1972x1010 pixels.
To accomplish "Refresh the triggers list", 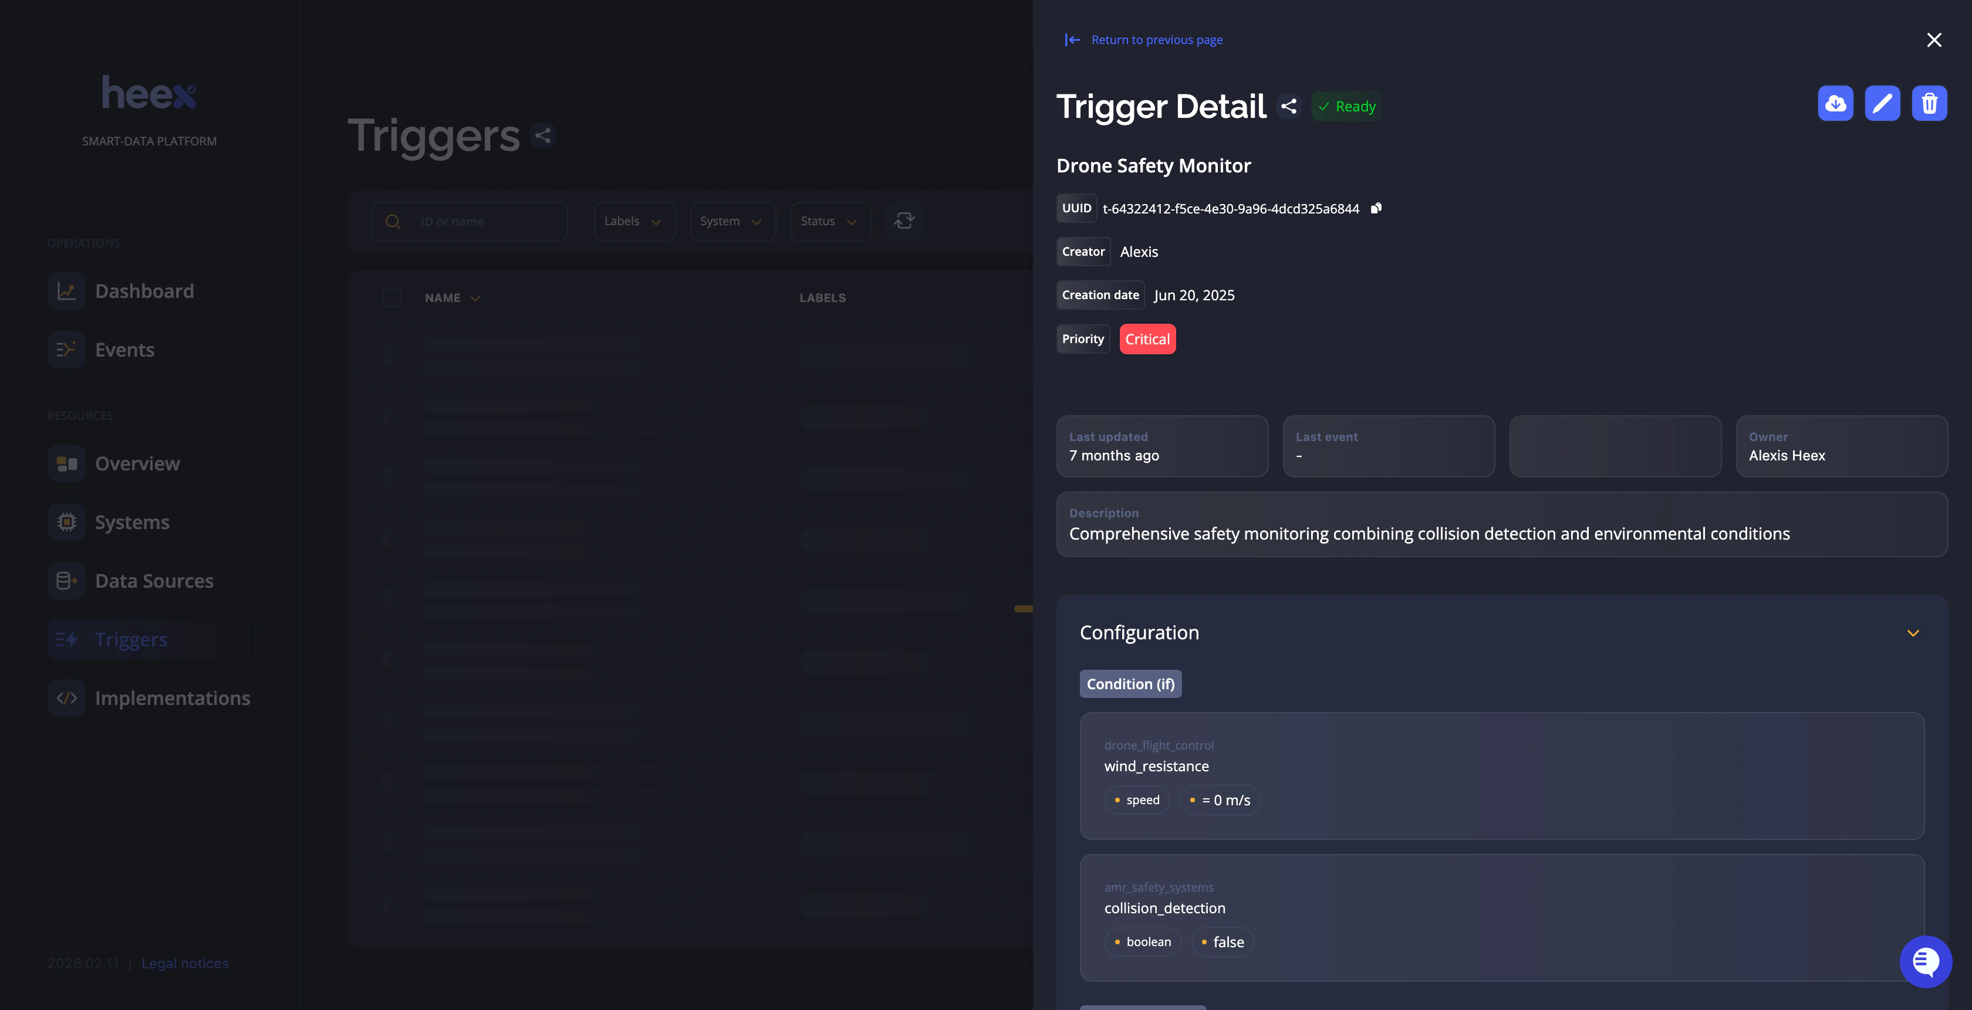I will pos(904,221).
